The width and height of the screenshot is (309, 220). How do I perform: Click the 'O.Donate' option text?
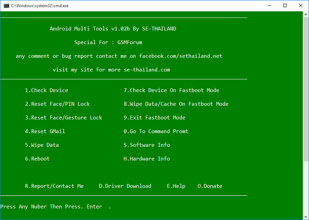[x=210, y=186]
